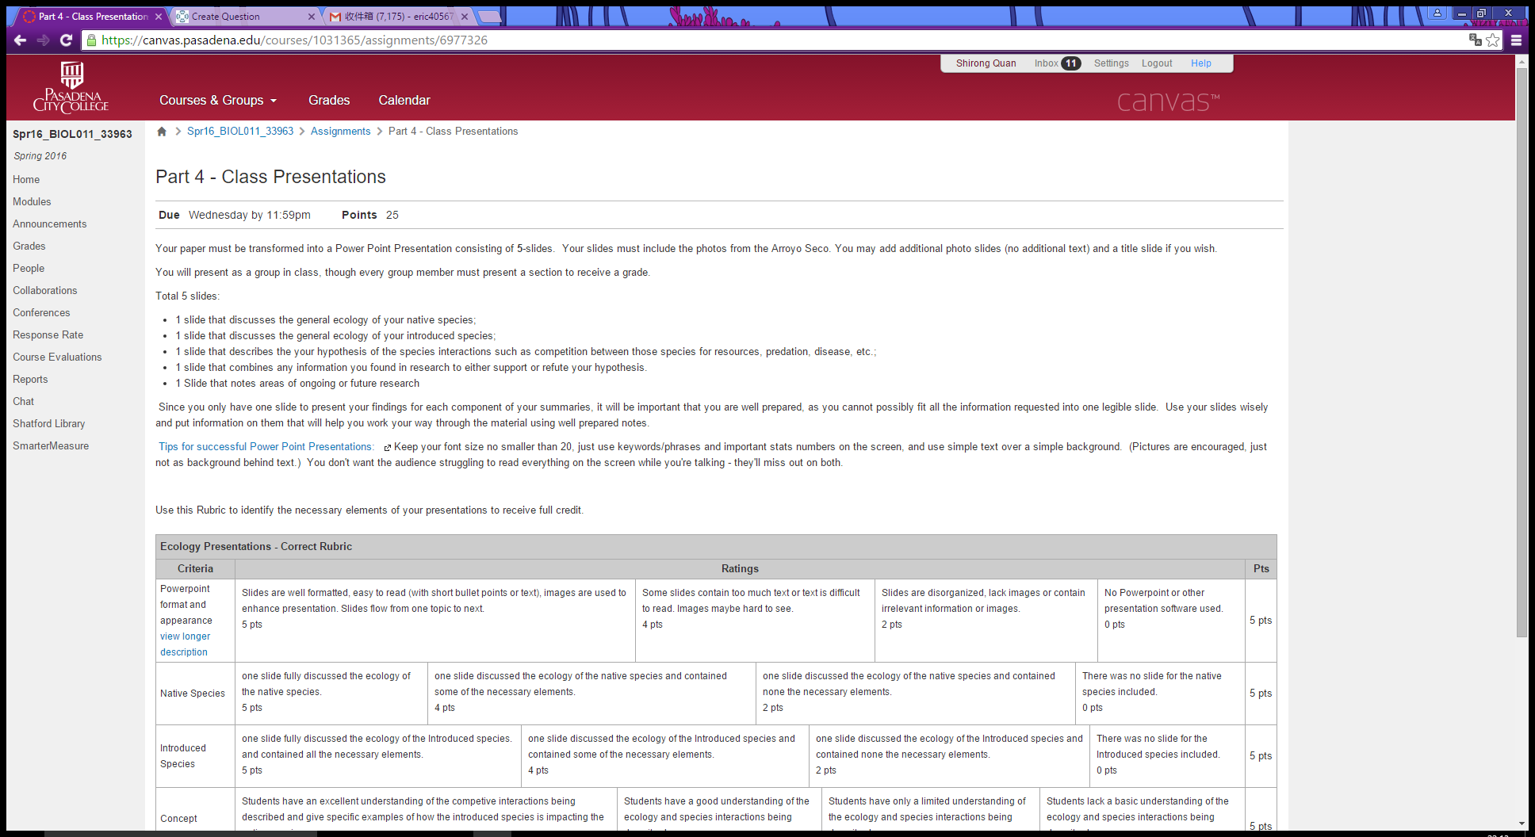Open Conferences in the course sidebar
Screen dimensions: 1535x837
pyautogui.click(x=41, y=313)
